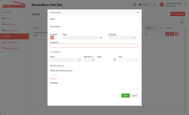Expand the Reports chevron
The width and height of the screenshot is (189, 115).
(x=26, y=18)
